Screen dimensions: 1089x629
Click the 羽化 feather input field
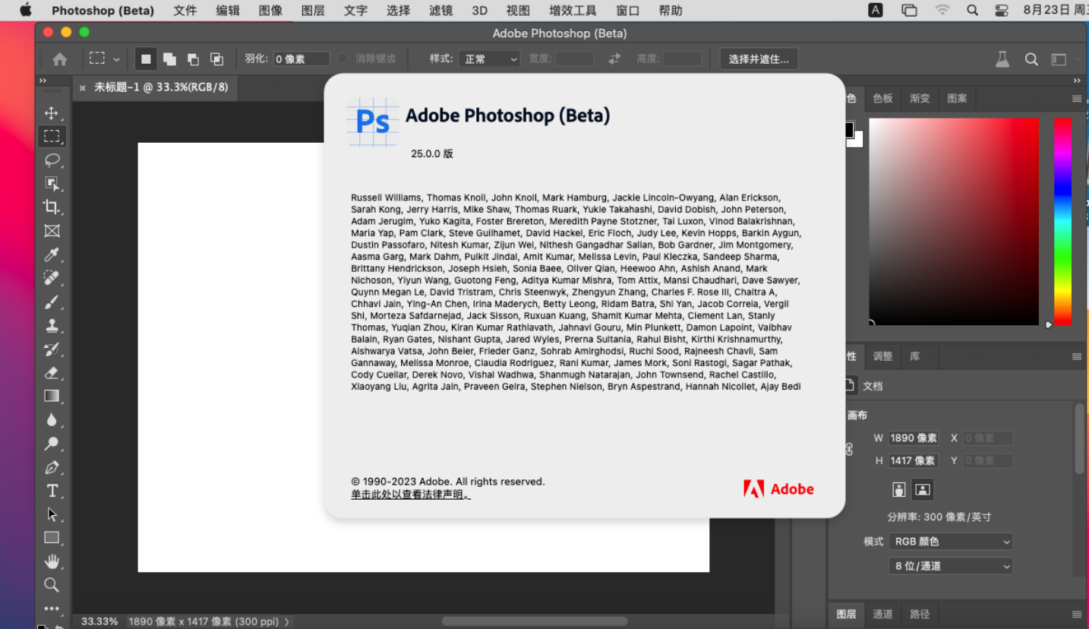pyautogui.click(x=301, y=59)
